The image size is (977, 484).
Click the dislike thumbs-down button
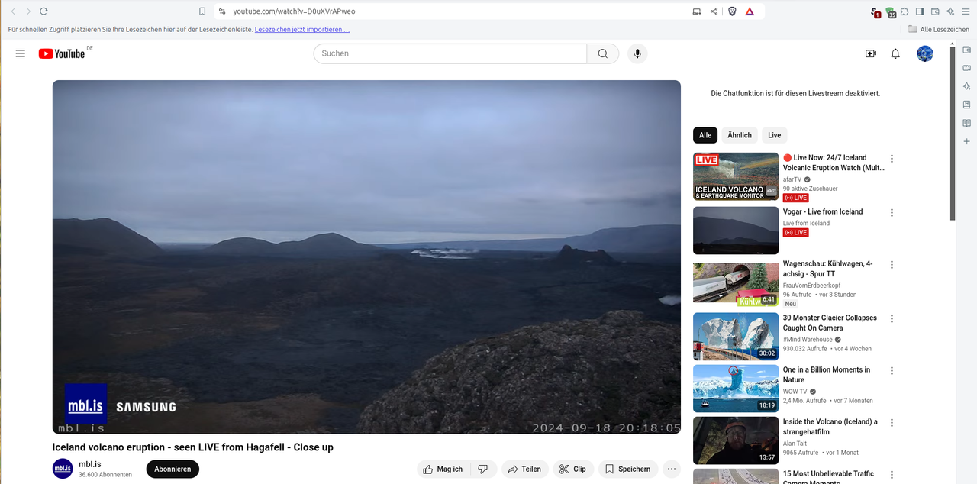tap(483, 469)
